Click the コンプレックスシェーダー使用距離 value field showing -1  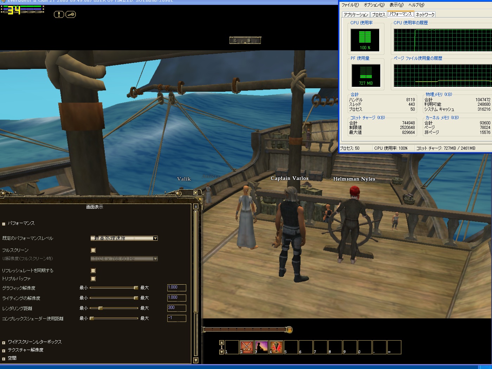click(x=177, y=318)
